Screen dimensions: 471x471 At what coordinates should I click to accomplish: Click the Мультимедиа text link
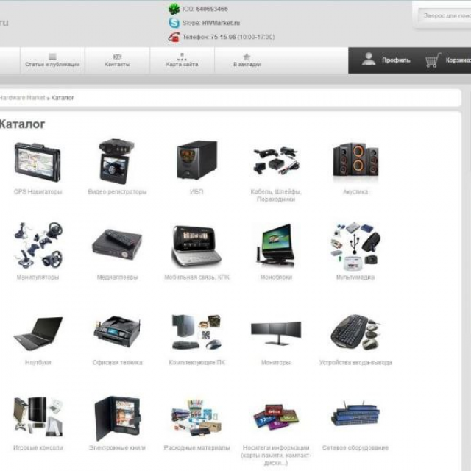tap(355, 277)
